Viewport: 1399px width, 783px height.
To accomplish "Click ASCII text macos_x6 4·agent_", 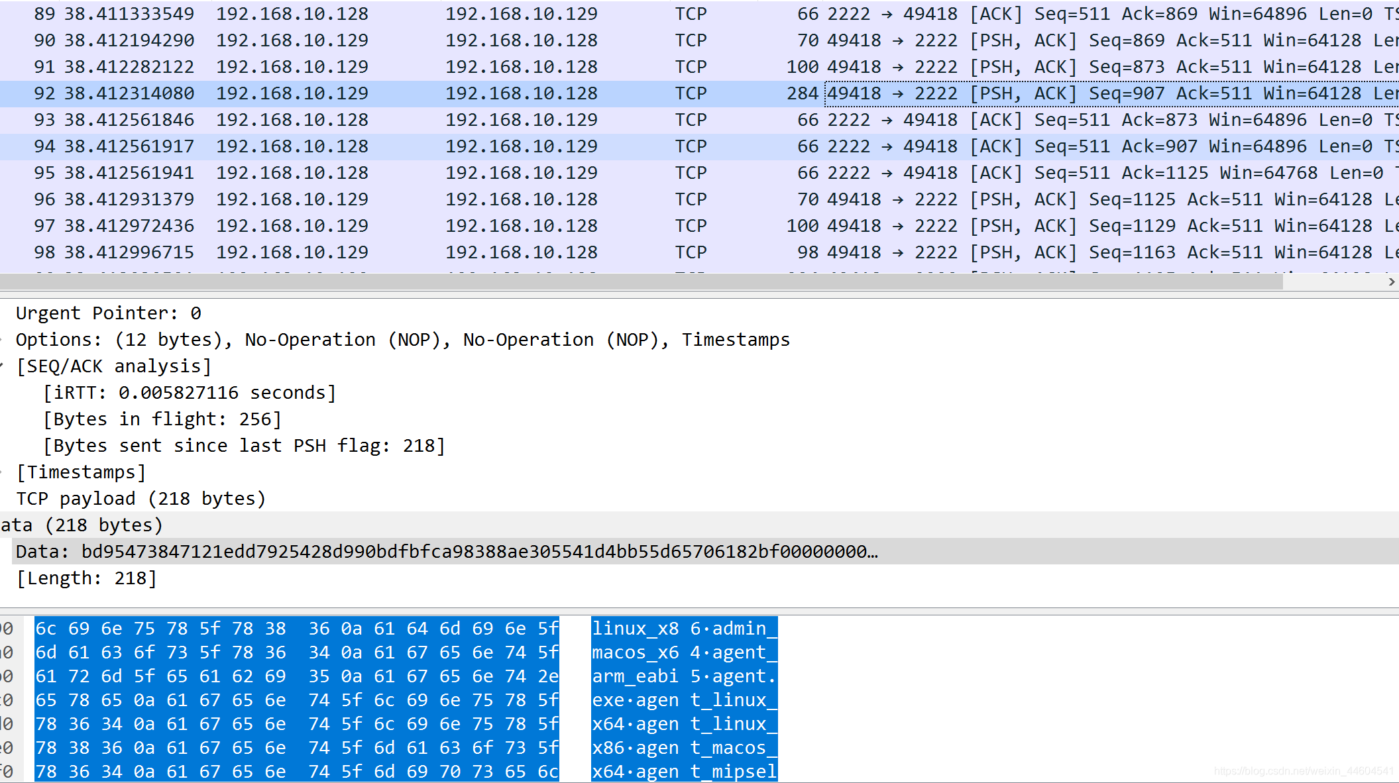I will coord(685,652).
